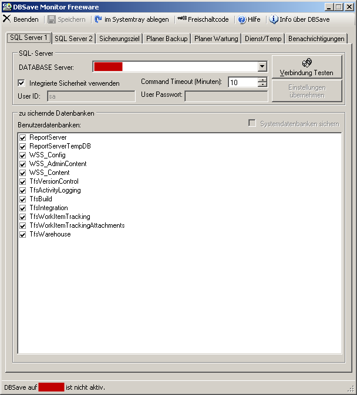Toggle the WSS_Config checkbox
Screen dimensions: 357x395
pyautogui.click(x=23, y=155)
